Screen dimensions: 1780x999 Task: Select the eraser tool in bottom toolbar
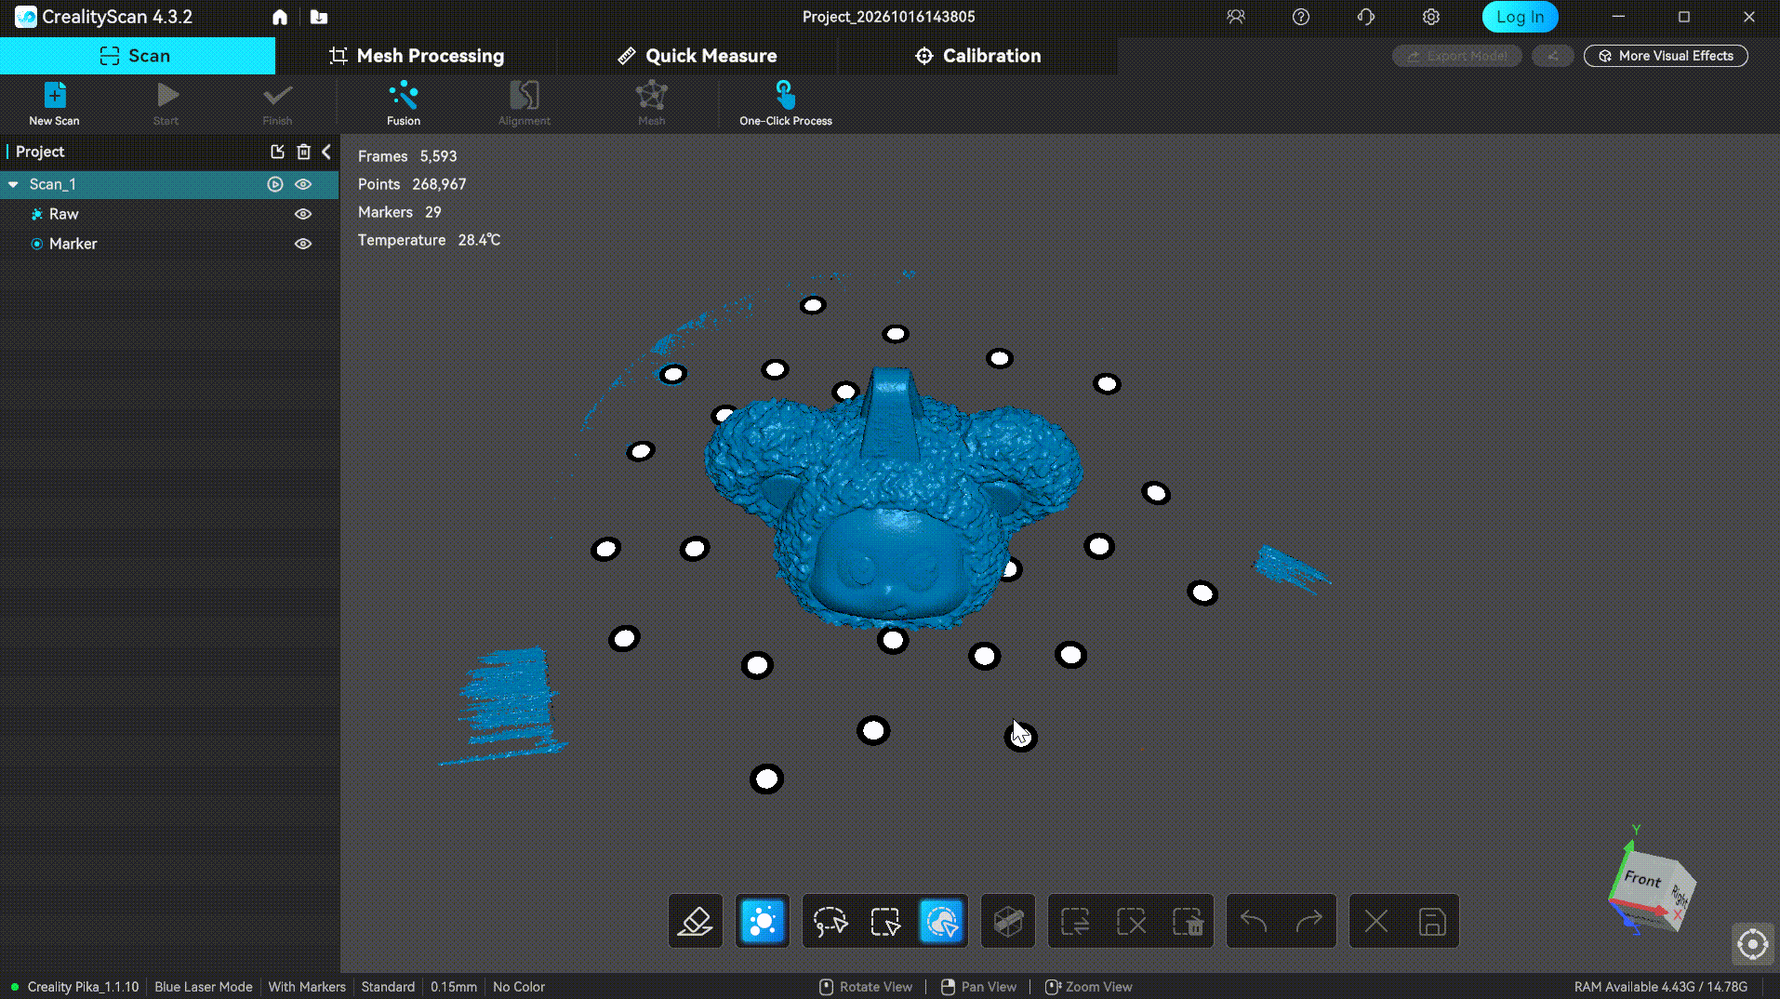696,922
